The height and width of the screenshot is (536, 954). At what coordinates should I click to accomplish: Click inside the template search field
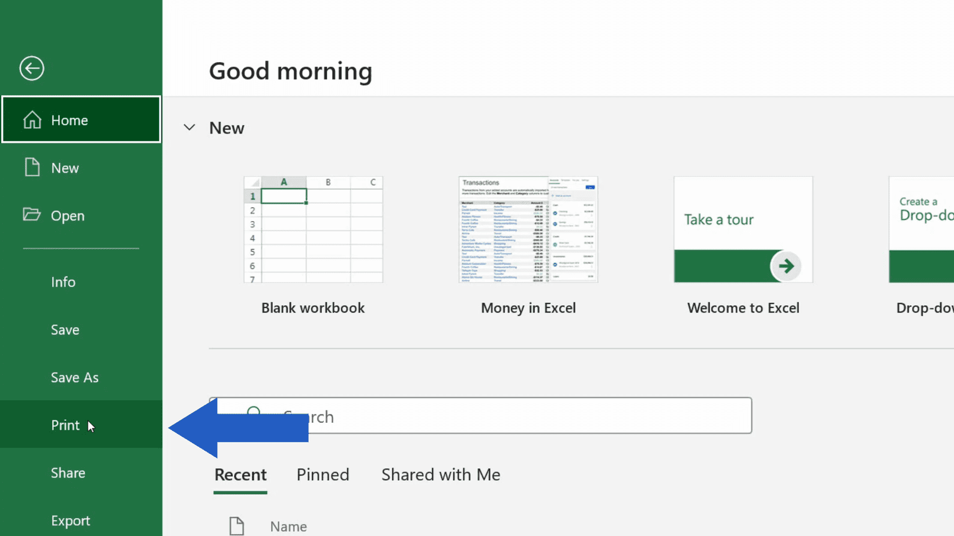pos(482,415)
